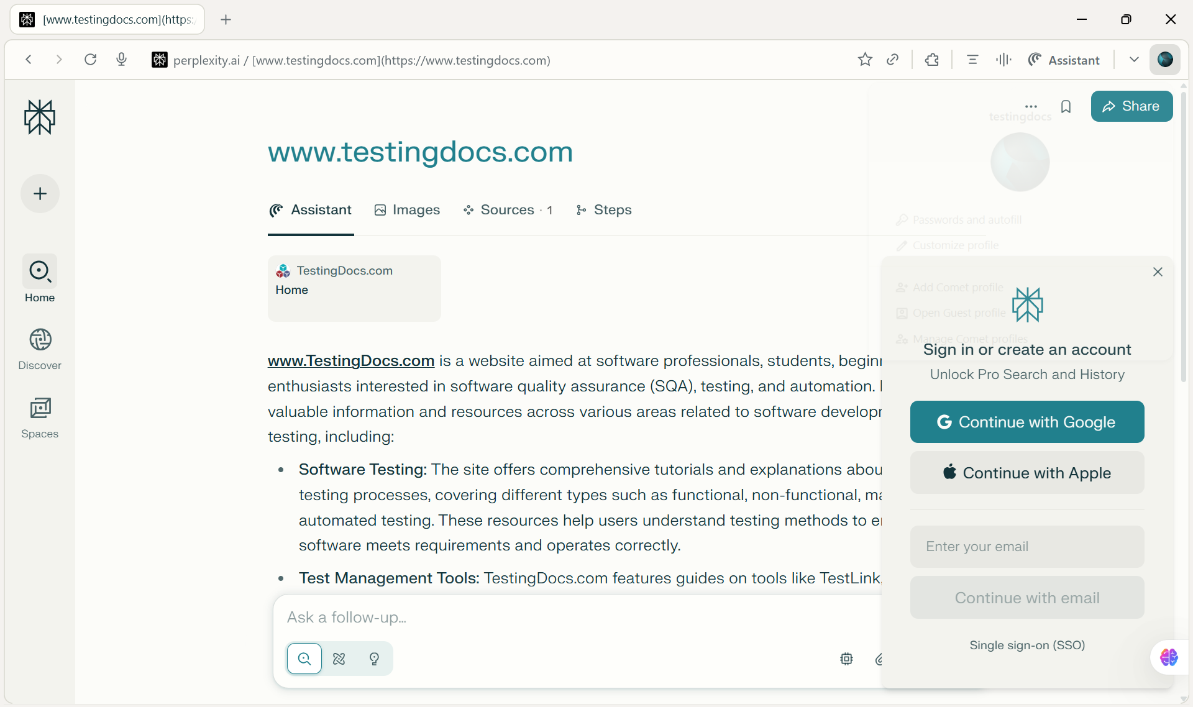Switch to the Sources tab
This screenshot has height=707, width=1193.
[508, 210]
